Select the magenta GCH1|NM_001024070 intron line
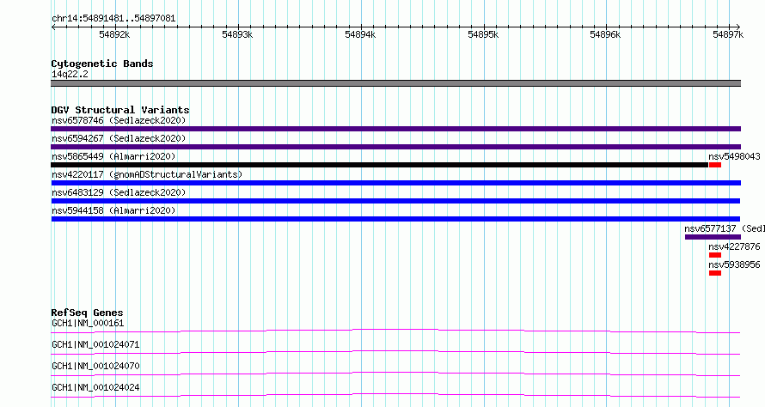765x407 pixels. coord(395,374)
